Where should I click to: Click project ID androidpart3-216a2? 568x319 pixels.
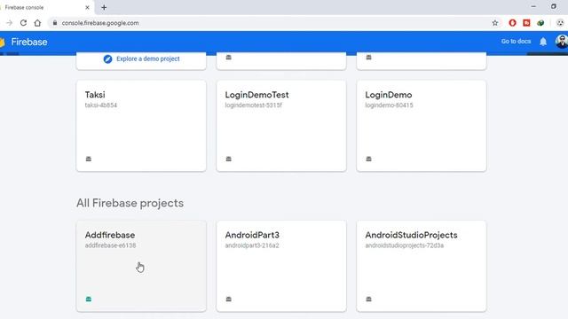tap(252, 245)
